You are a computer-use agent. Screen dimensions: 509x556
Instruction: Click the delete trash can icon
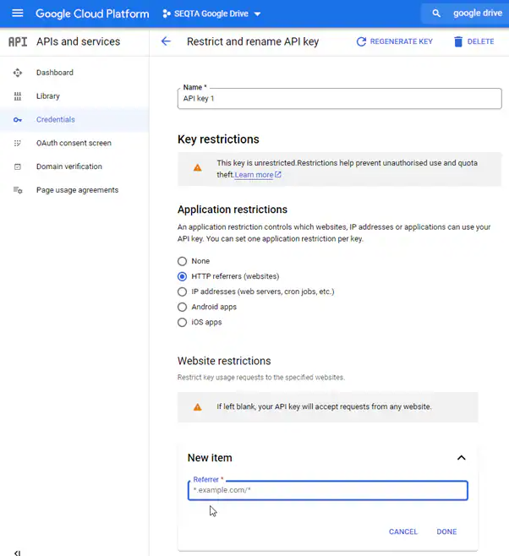pos(458,42)
